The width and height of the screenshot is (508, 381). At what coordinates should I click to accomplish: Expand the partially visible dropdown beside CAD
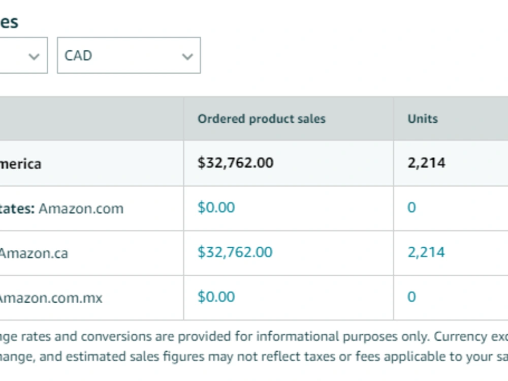point(24,55)
